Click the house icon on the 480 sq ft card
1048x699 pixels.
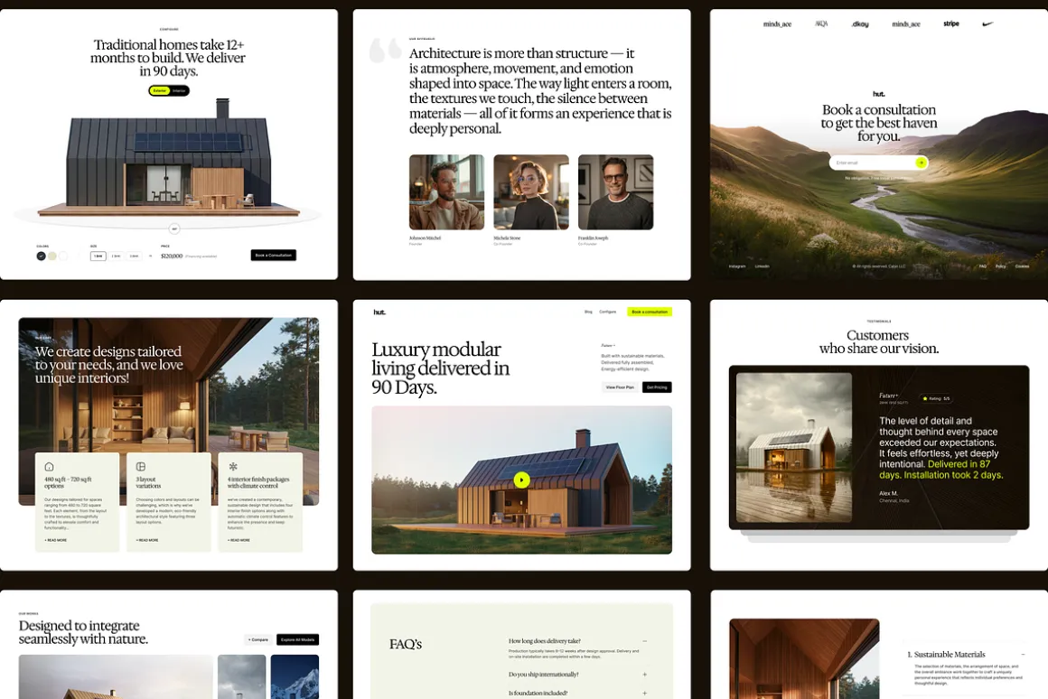[x=49, y=466]
